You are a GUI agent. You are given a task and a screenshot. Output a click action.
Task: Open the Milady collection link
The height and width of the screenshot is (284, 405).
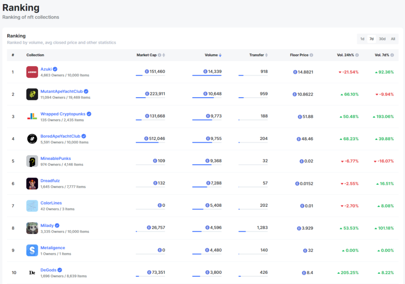coord(47,225)
